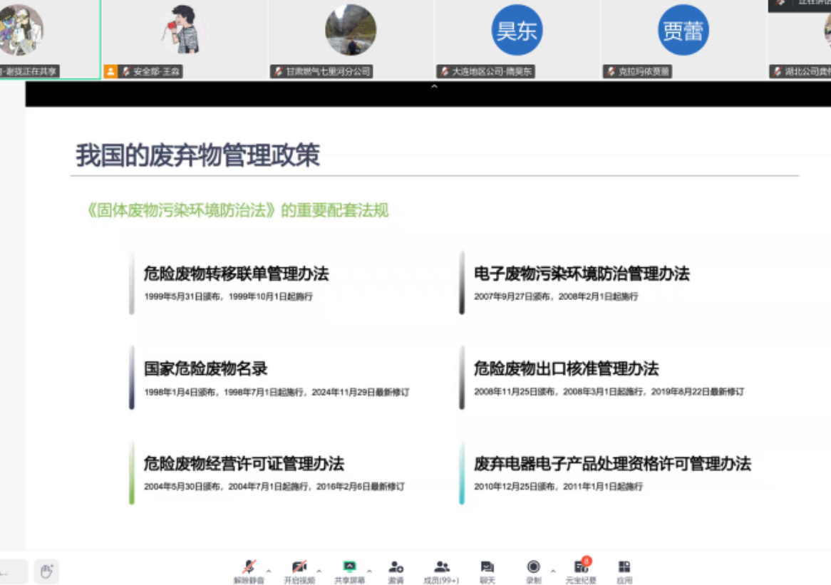
Task: Open the 应用 apps icon
Action: point(624,566)
